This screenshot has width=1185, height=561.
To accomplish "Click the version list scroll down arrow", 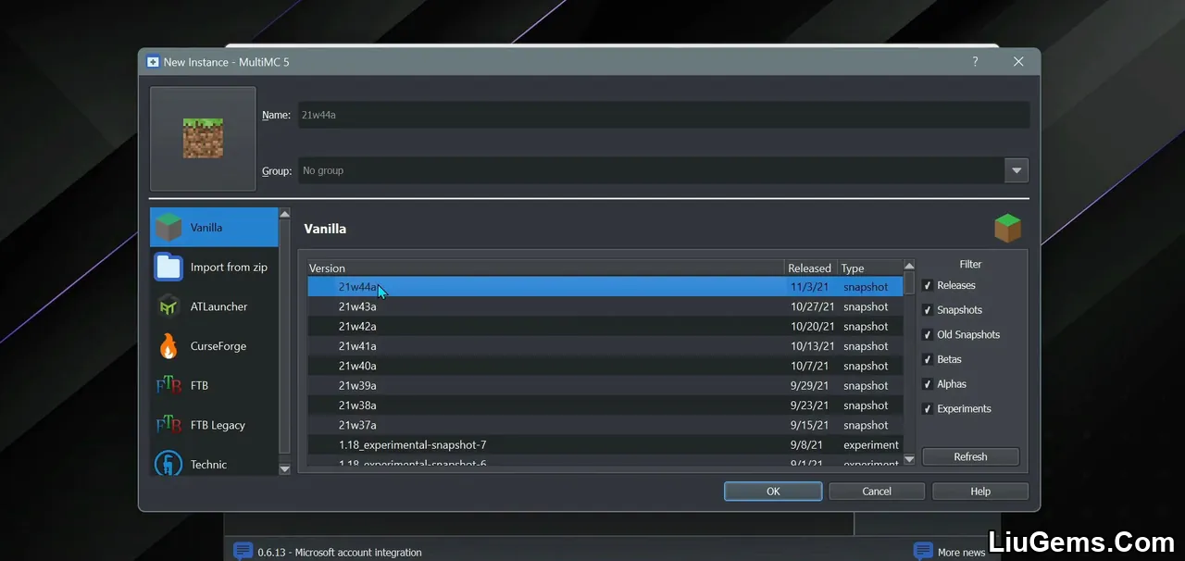I will pyautogui.click(x=909, y=458).
